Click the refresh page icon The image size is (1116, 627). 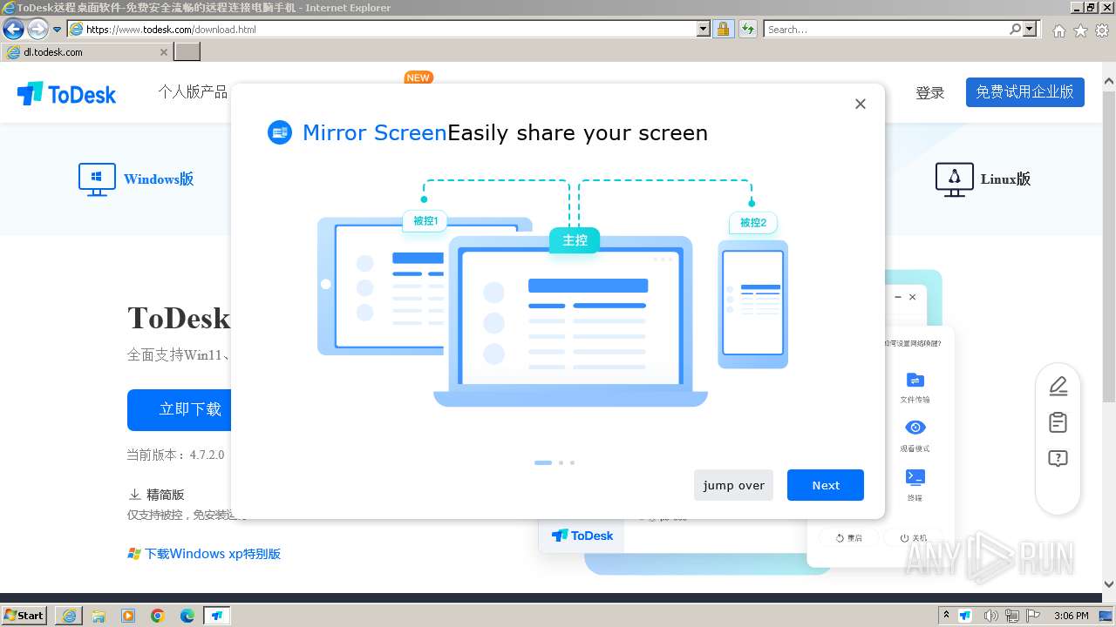point(747,29)
